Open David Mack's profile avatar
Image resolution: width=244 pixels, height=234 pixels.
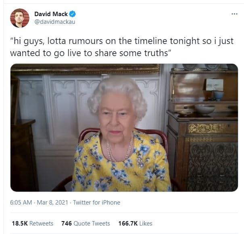(20, 18)
